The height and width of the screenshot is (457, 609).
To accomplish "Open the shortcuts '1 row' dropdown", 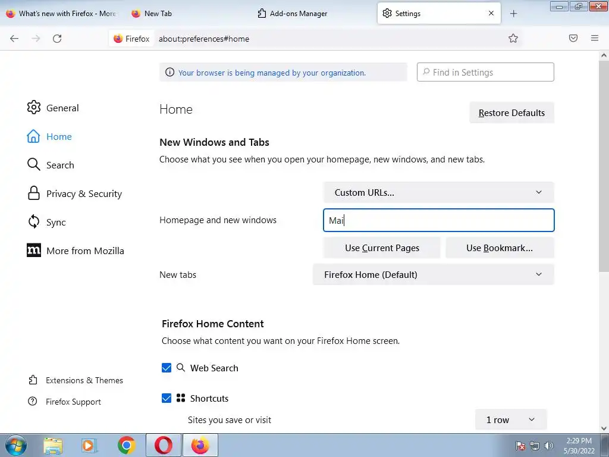I will point(511,420).
